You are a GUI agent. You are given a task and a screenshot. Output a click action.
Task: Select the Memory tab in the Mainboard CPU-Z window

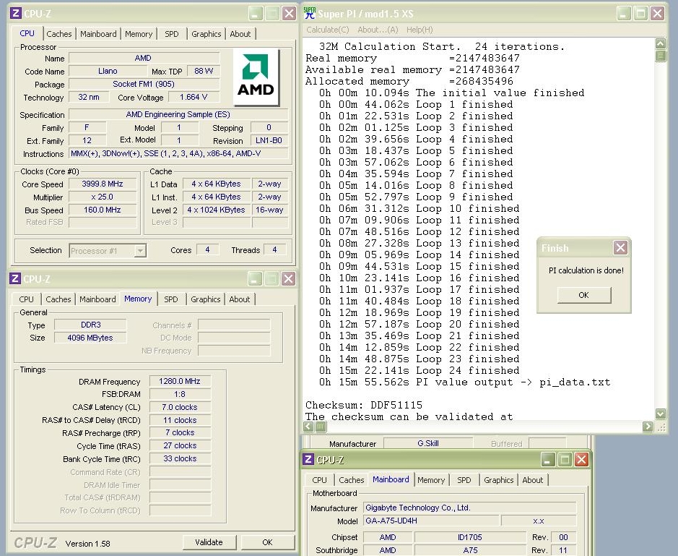431,480
